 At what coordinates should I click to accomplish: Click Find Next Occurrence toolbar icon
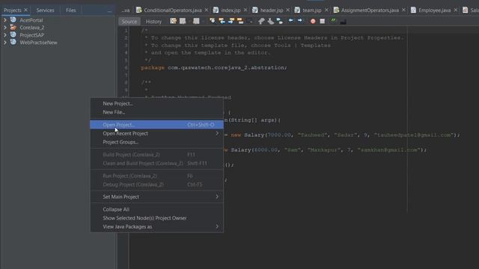[x=231, y=21]
